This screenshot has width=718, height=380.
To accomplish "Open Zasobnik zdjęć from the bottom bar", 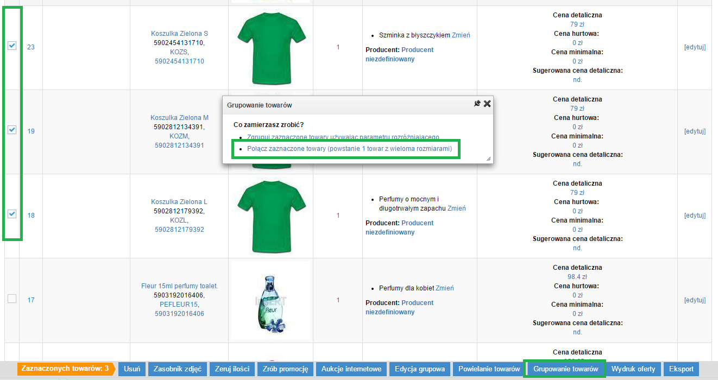I will click(177, 369).
